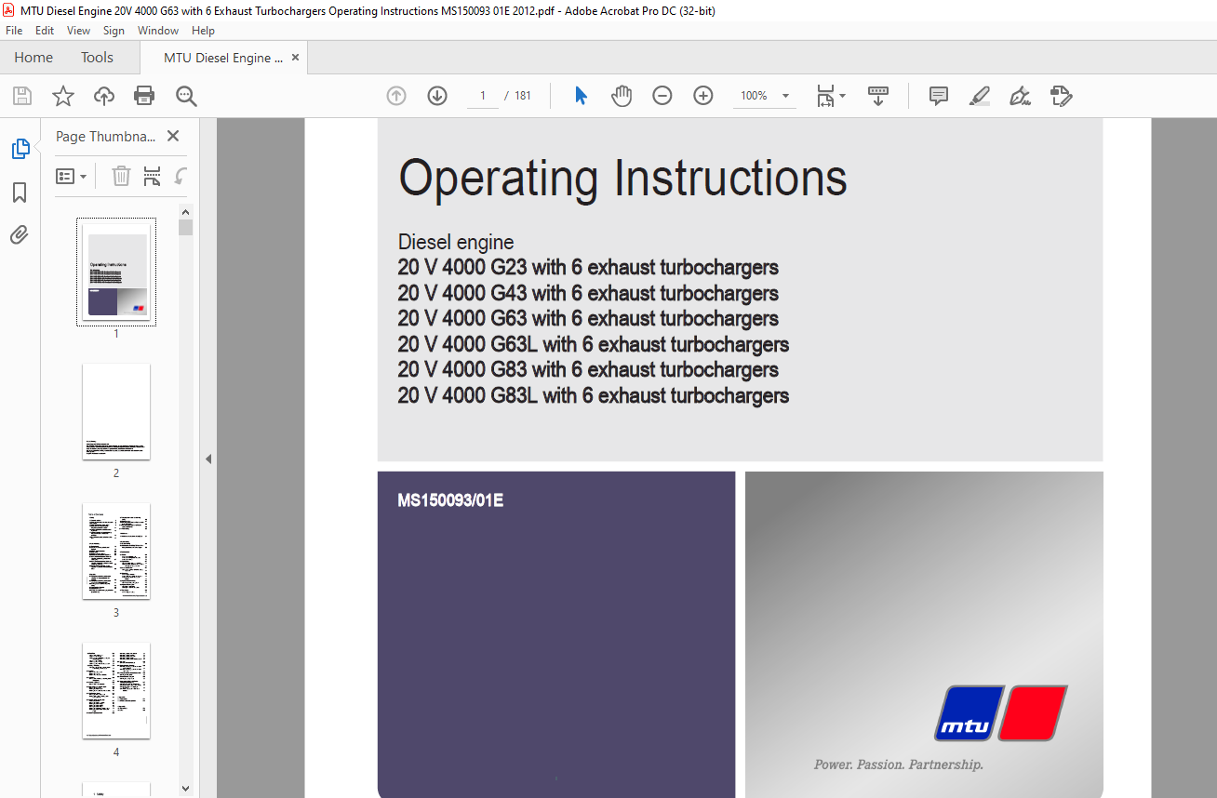Switch to the Home tab
1217x798 pixels.
pyautogui.click(x=33, y=58)
